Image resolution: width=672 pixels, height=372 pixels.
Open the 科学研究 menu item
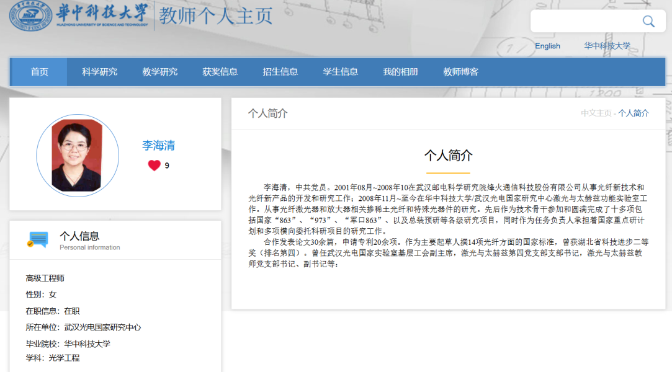click(x=99, y=72)
